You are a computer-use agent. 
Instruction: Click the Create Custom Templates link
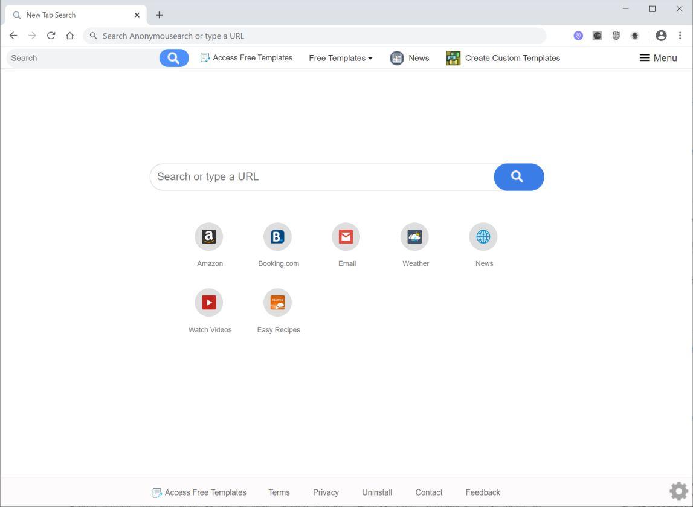point(513,58)
